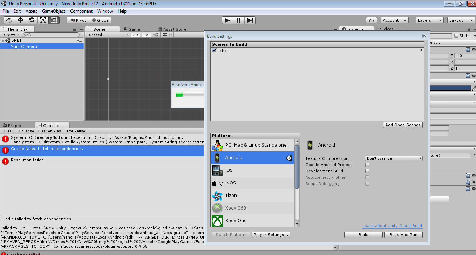Open the Layers dropdown

(429, 20)
